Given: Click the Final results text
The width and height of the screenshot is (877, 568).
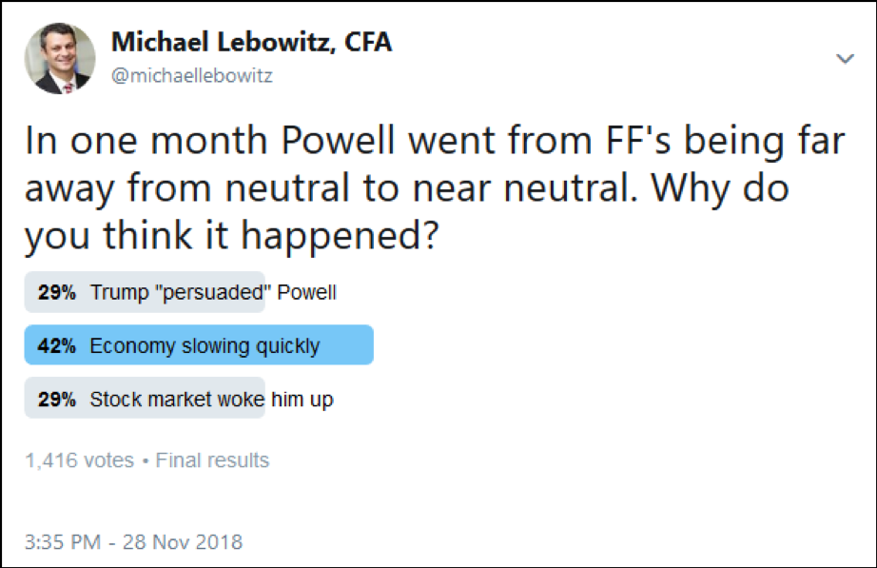Looking at the screenshot, I should 212,460.
